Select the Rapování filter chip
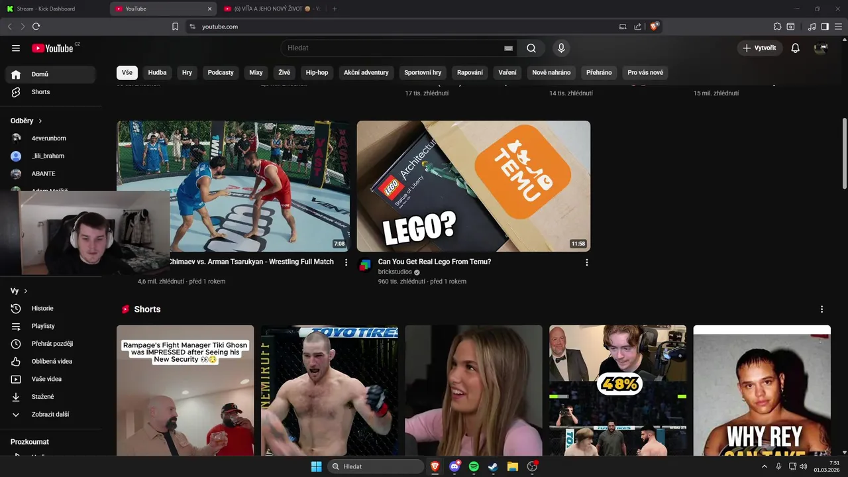This screenshot has height=477, width=848. tap(470, 73)
